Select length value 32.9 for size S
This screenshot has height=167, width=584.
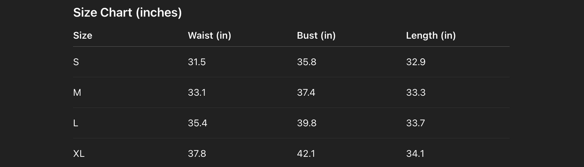coord(415,62)
